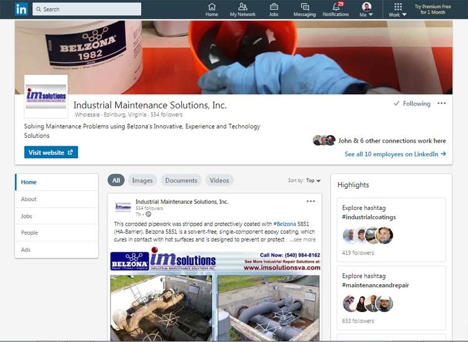Expand the Me profile dropdown
The width and height of the screenshot is (468, 342).
click(x=366, y=9)
